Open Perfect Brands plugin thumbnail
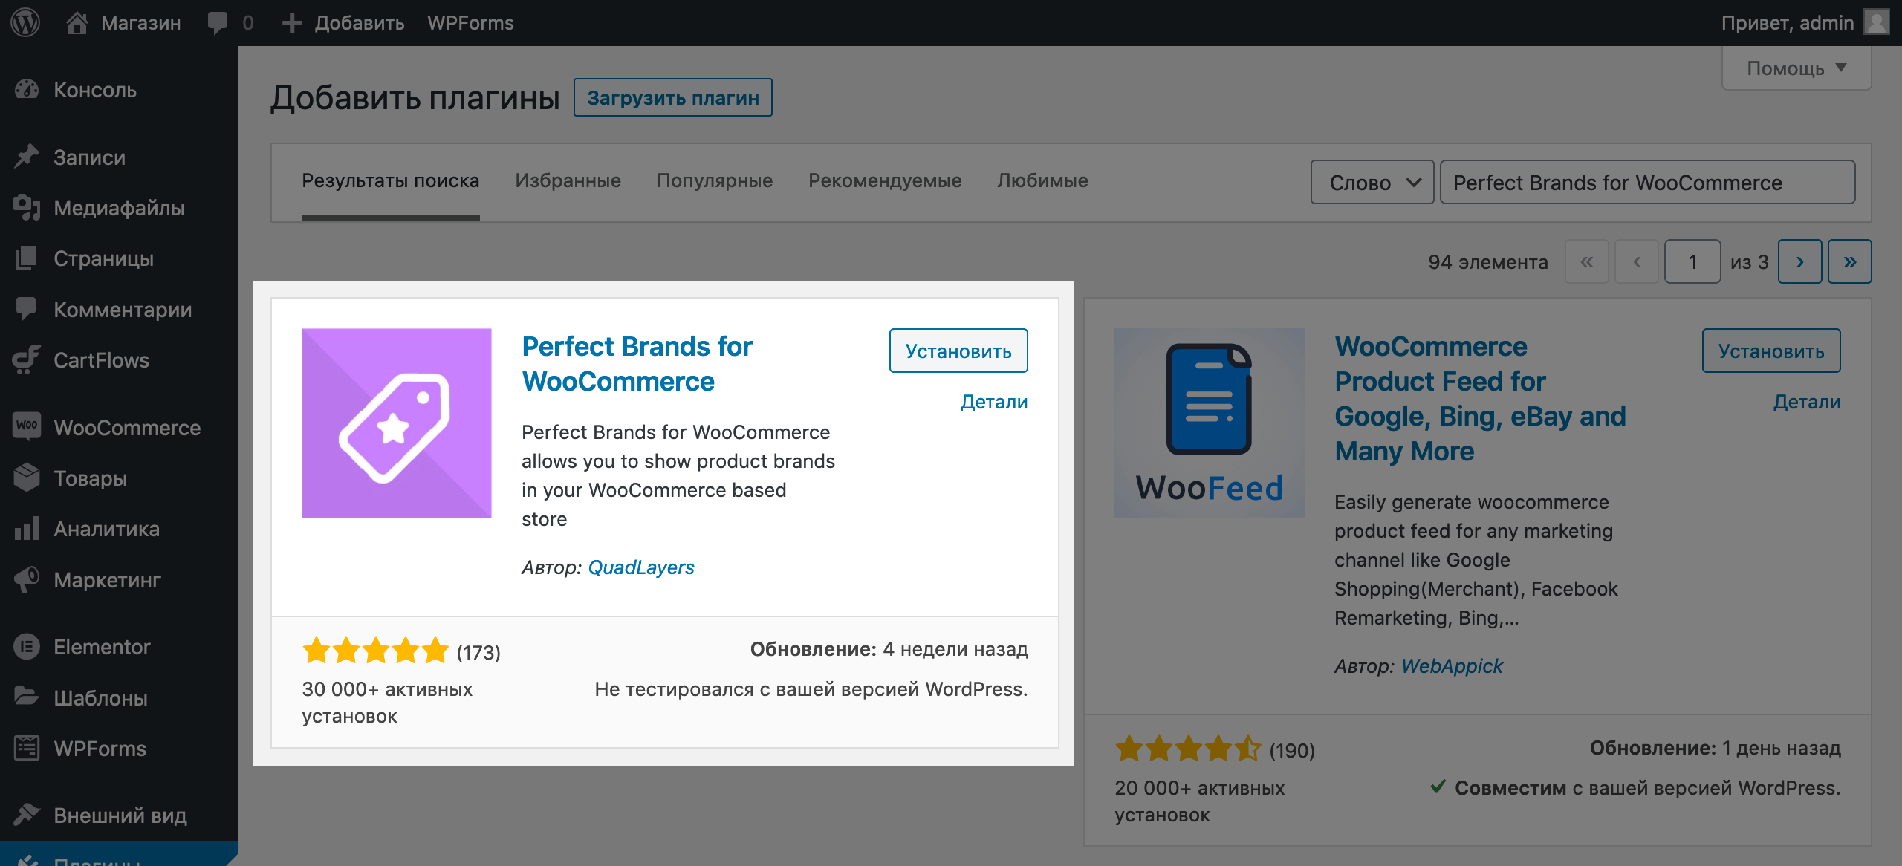 point(397,423)
